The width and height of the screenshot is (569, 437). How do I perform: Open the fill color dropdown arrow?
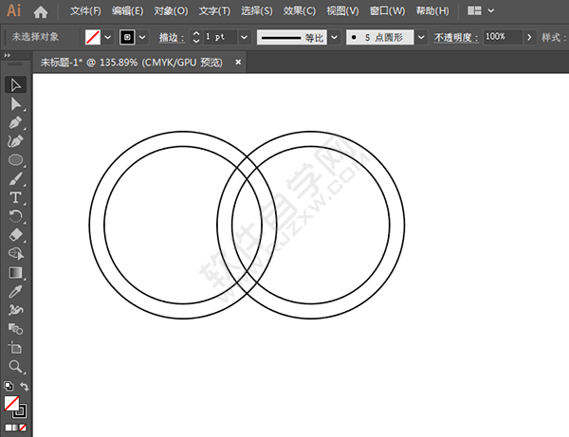(x=108, y=37)
